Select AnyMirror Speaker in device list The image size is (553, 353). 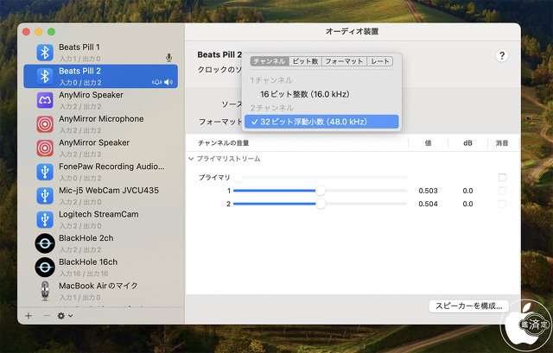pos(101,148)
